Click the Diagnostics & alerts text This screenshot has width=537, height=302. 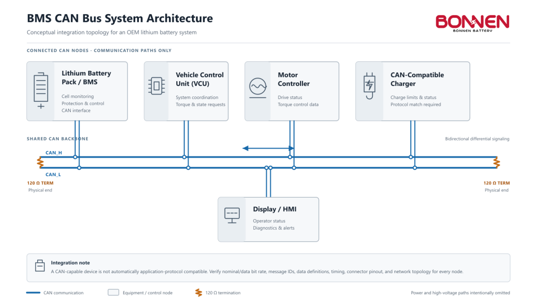click(x=274, y=228)
